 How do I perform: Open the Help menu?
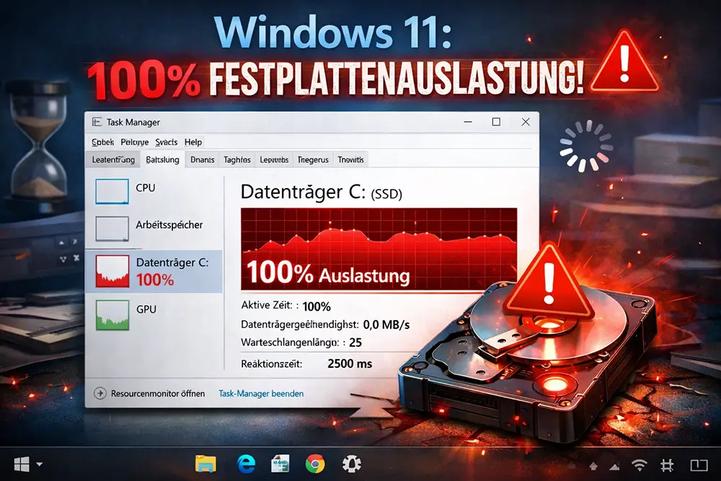pyautogui.click(x=193, y=142)
